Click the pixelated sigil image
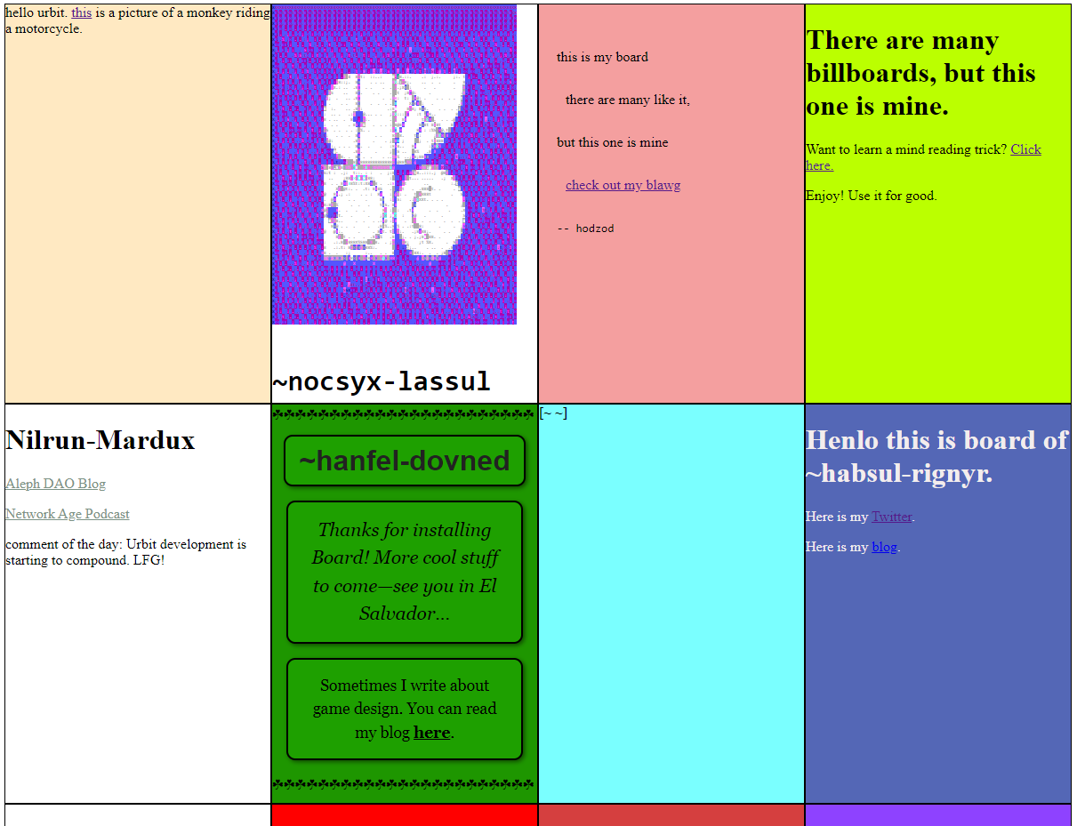Viewport: 1085px width, 826px height. tap(395, 164)
